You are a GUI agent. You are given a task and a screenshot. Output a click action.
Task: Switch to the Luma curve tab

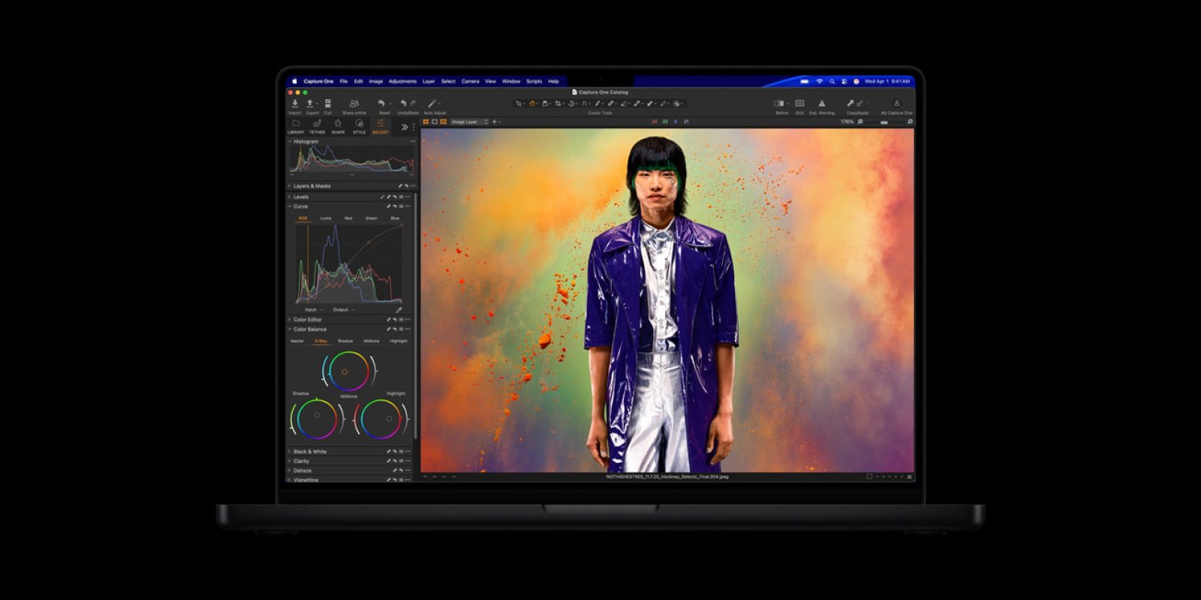click(326, 218)
